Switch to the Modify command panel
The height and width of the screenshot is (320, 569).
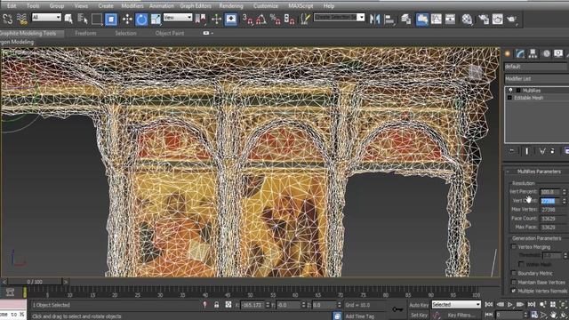520,53
